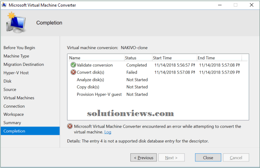Click the red error icon next to the conversion error message
The image size is (260, 168).
70,126
